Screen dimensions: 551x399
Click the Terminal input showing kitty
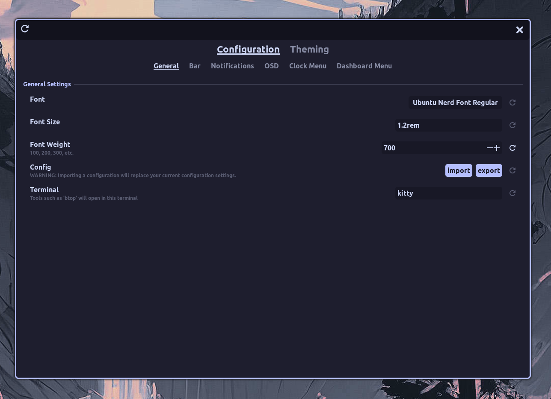[448, 193]
